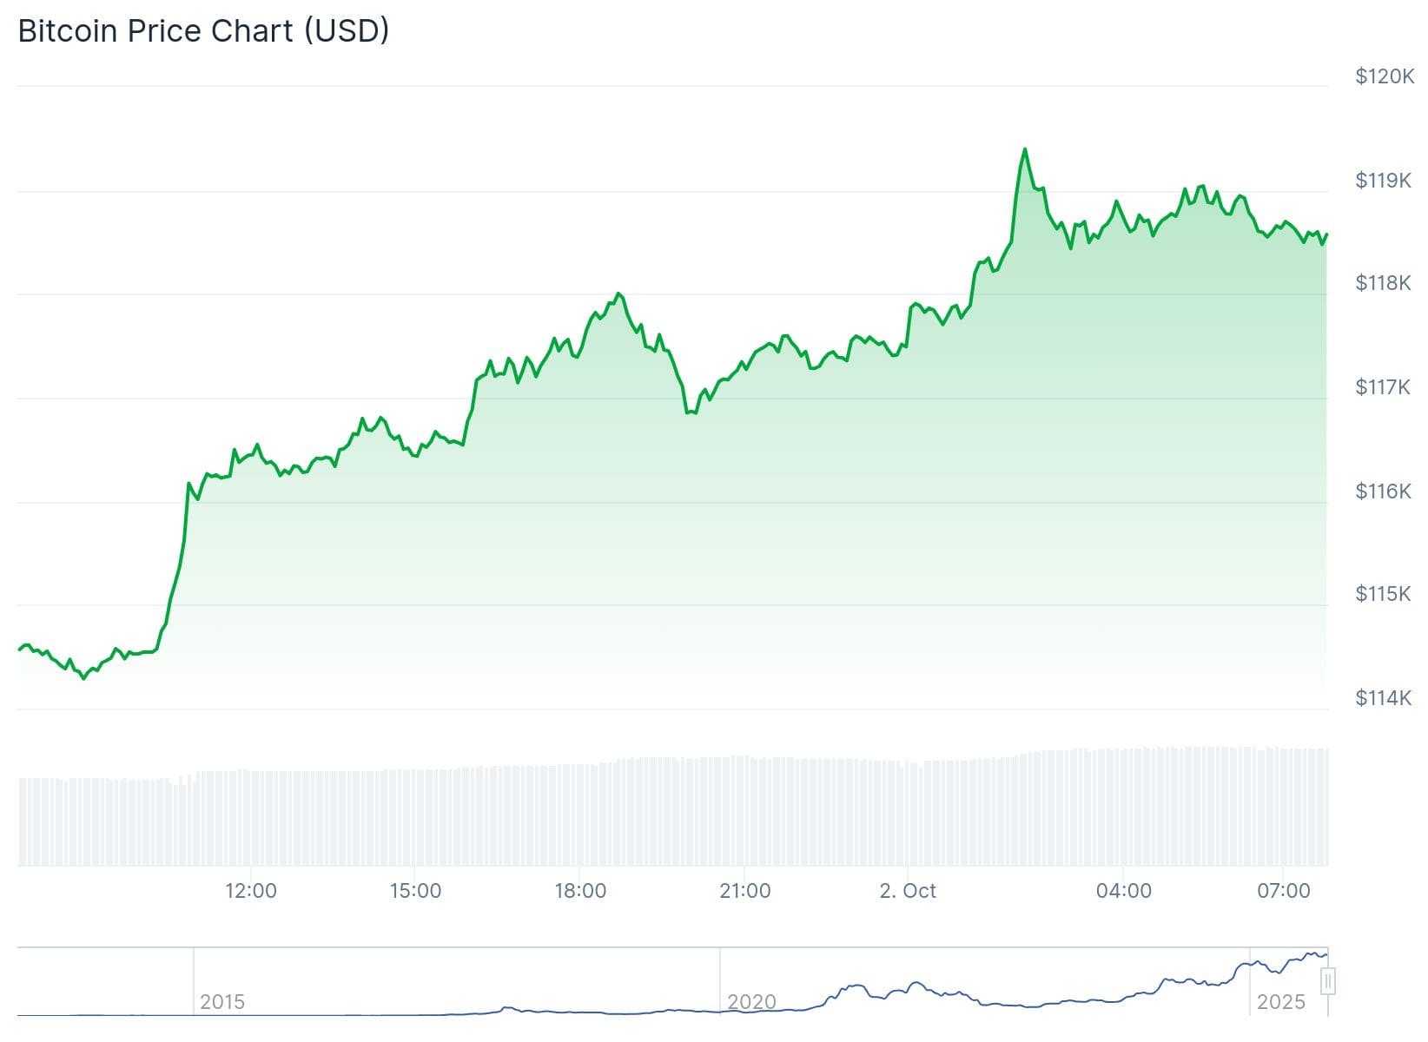Click the 15:00 time axis label
Image resolution: width=1428 pixels, height=1042 pixels.
coord(415,891)
